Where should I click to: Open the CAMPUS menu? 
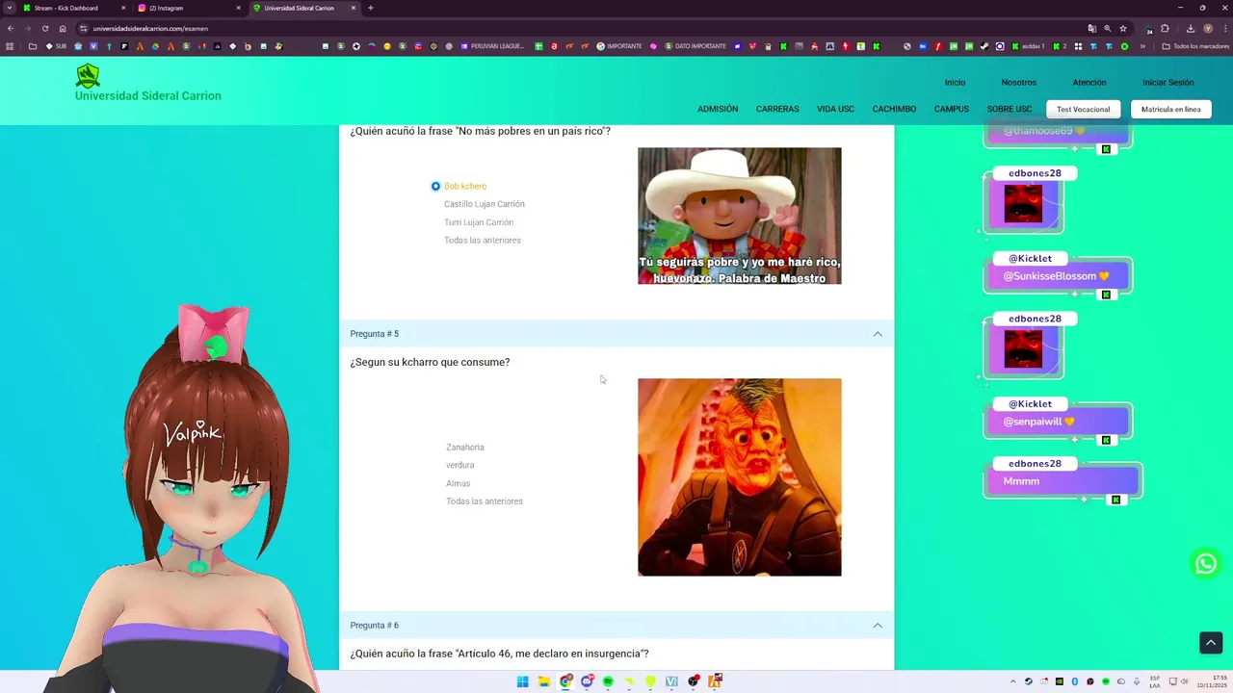click(952, 109)
